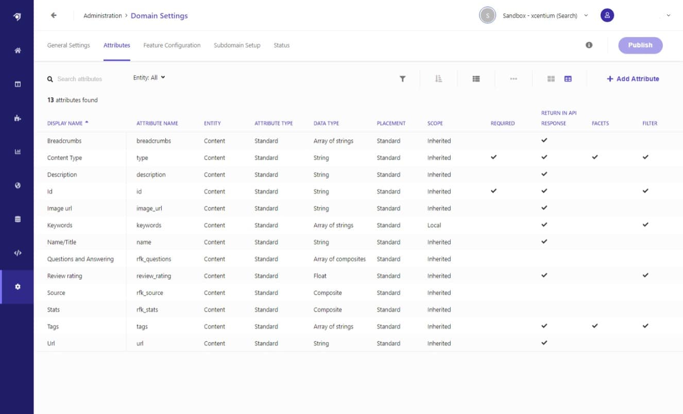
Task: Click the info icon beside Publish
Action: (x=589, y=45)
